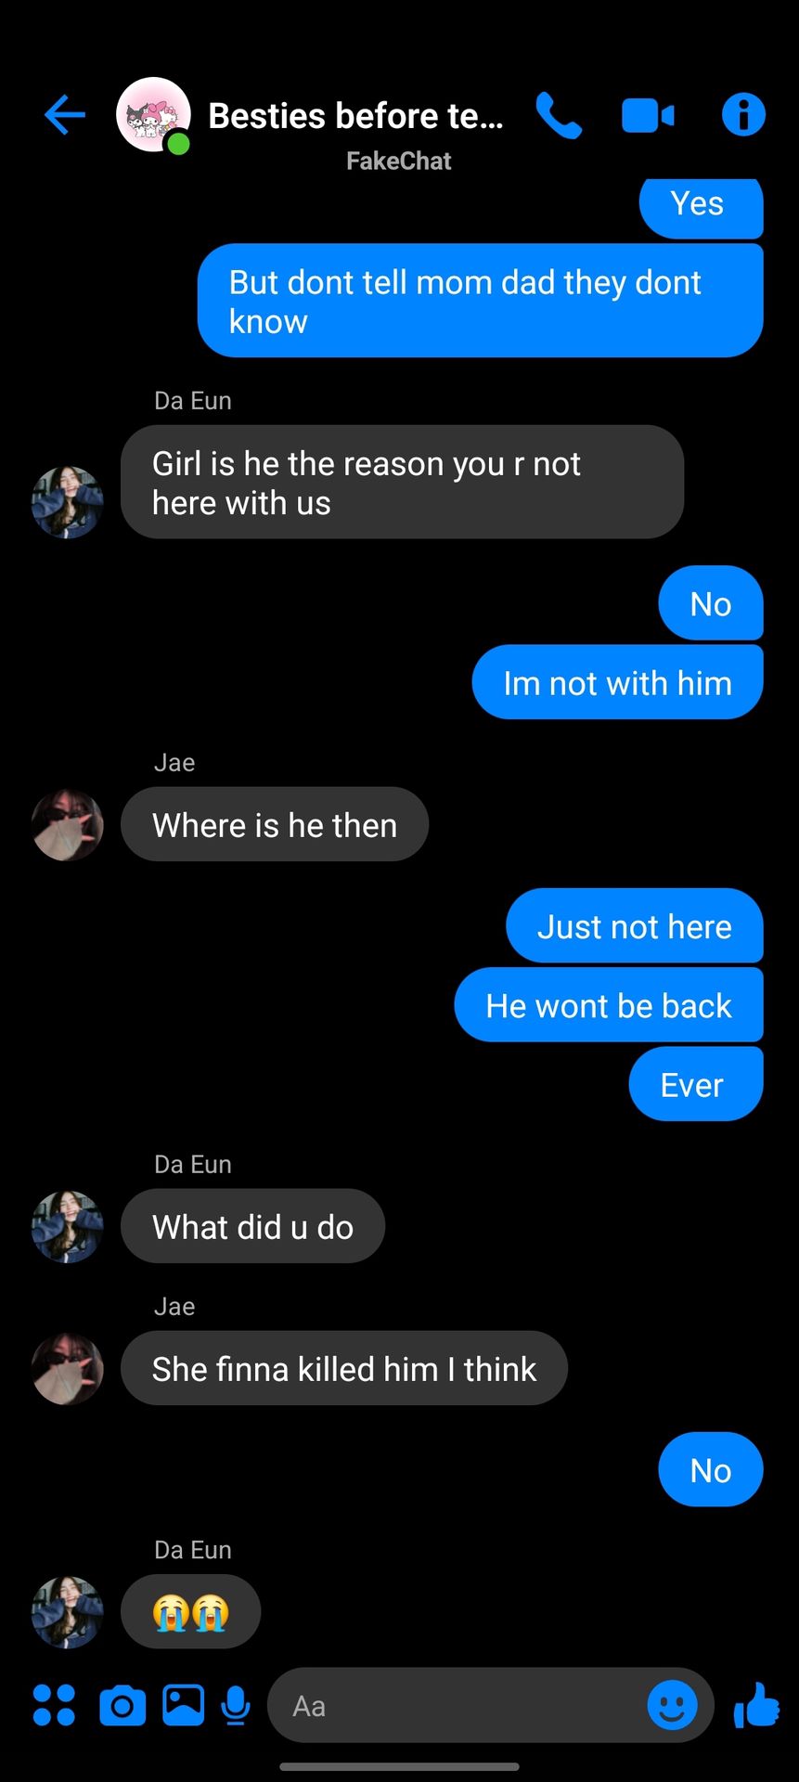Open the conversation info icon
This screenshot has width=799, height=1782.
[743, 115]
